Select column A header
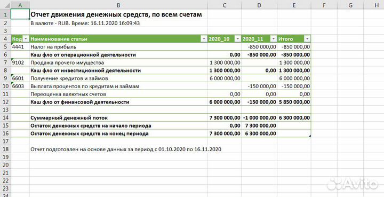 pyautogui.click(x=20, y=5)
